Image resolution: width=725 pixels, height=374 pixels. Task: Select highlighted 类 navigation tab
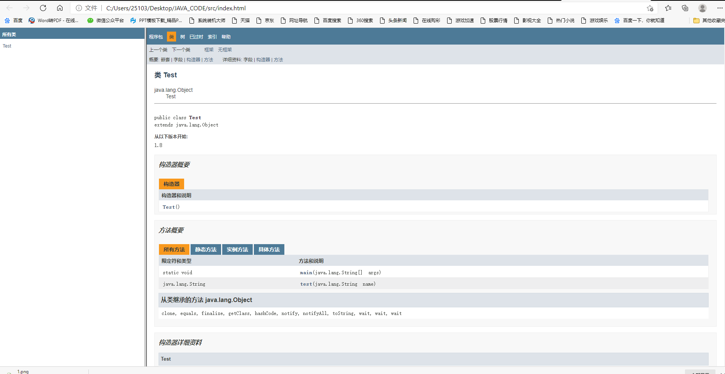click(x=172, y=37)
